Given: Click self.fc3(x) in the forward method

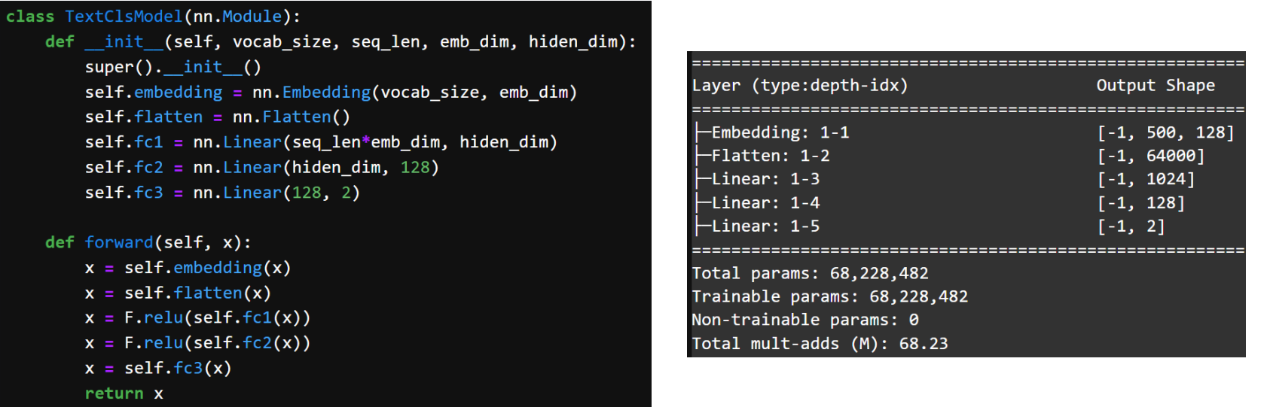Looking at the screenshot, I should tap(178, 368).
